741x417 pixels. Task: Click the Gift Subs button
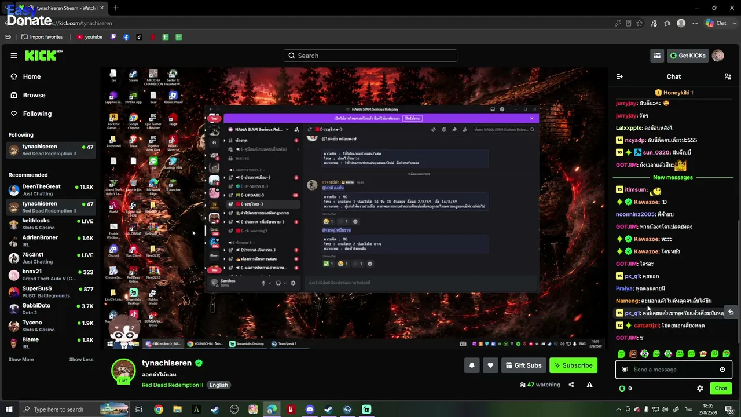pyautogui.click(x=523, y=365)
